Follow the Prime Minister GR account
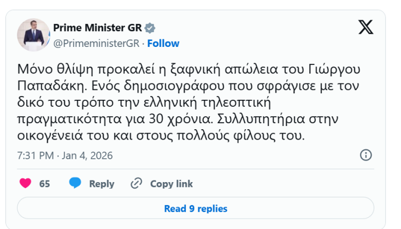Viewport: 401px width, 229px height. coord(163,43)
